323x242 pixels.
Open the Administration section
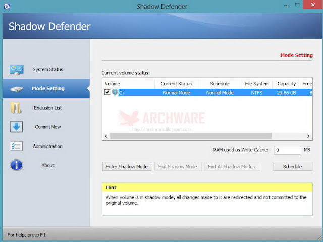[x=46, y=146]
